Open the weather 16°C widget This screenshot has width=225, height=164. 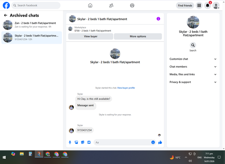point(175,157)
